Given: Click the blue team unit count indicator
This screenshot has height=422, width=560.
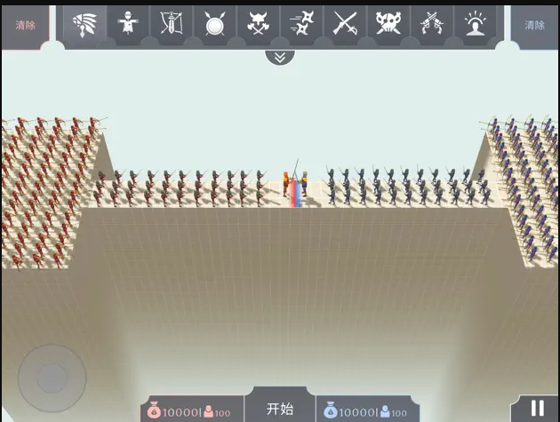Looking at the screenshot, I should (x=394, y=412).
